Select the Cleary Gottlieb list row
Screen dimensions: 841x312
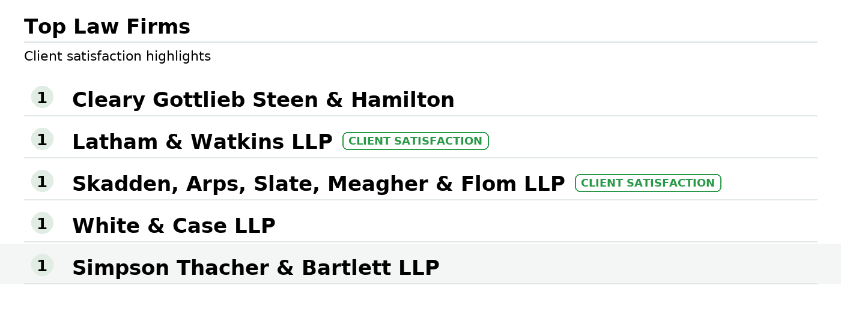[x=601, y=98]
